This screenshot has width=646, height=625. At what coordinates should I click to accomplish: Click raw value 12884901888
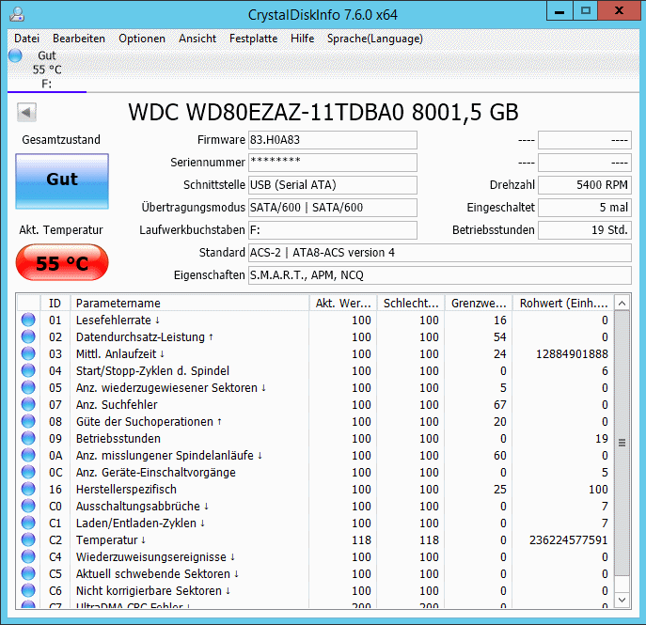(572, 353)
